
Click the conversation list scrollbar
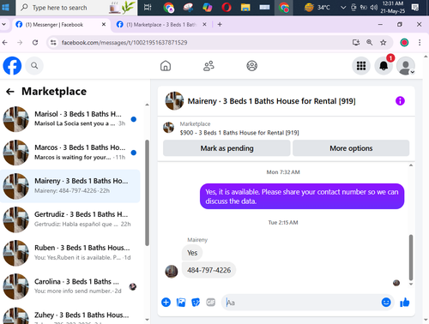coord(147,193)
